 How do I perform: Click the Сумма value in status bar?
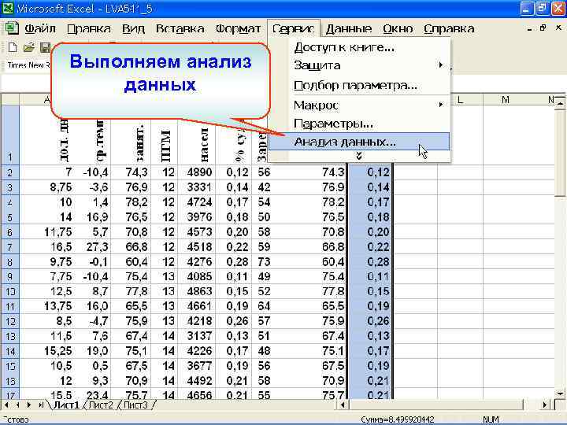point(397,419)
